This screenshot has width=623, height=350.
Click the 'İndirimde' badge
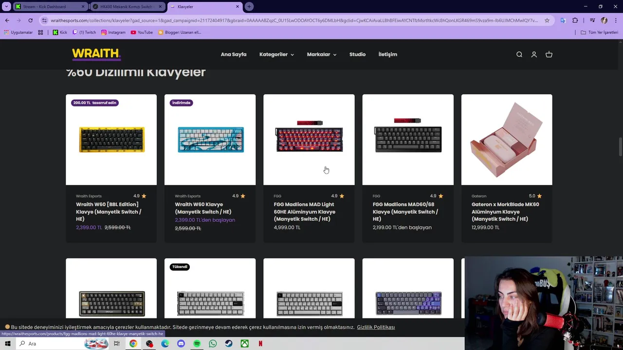tap(182, 103)
